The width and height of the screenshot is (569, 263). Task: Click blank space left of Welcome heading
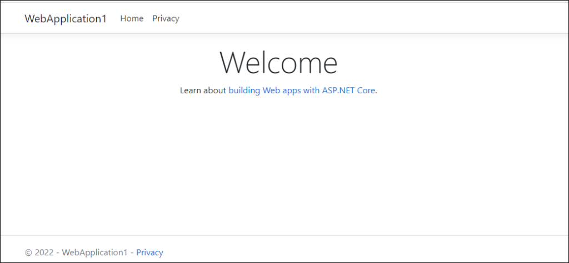point(111,62)
